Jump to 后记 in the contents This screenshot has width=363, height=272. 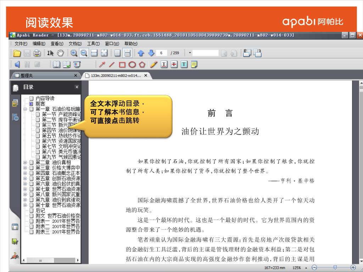(x=40, y=210)
